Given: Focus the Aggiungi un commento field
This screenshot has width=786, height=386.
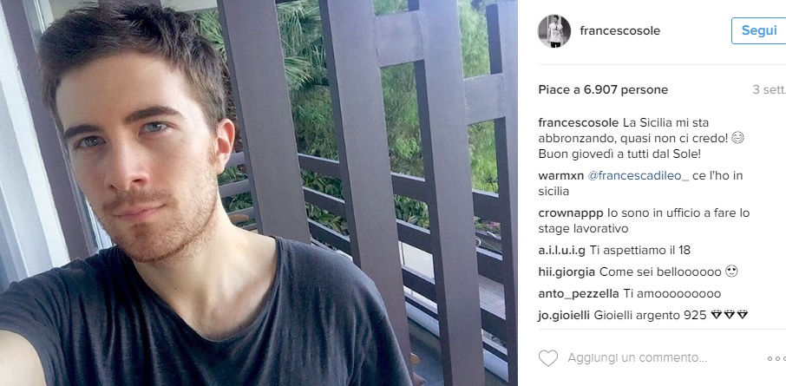Looking at the screenshot, I should click(x=637, y=358).
